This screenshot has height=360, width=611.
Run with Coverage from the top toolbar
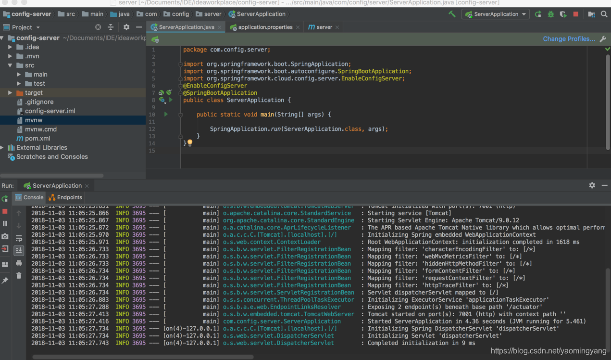(x=563, y=14)
